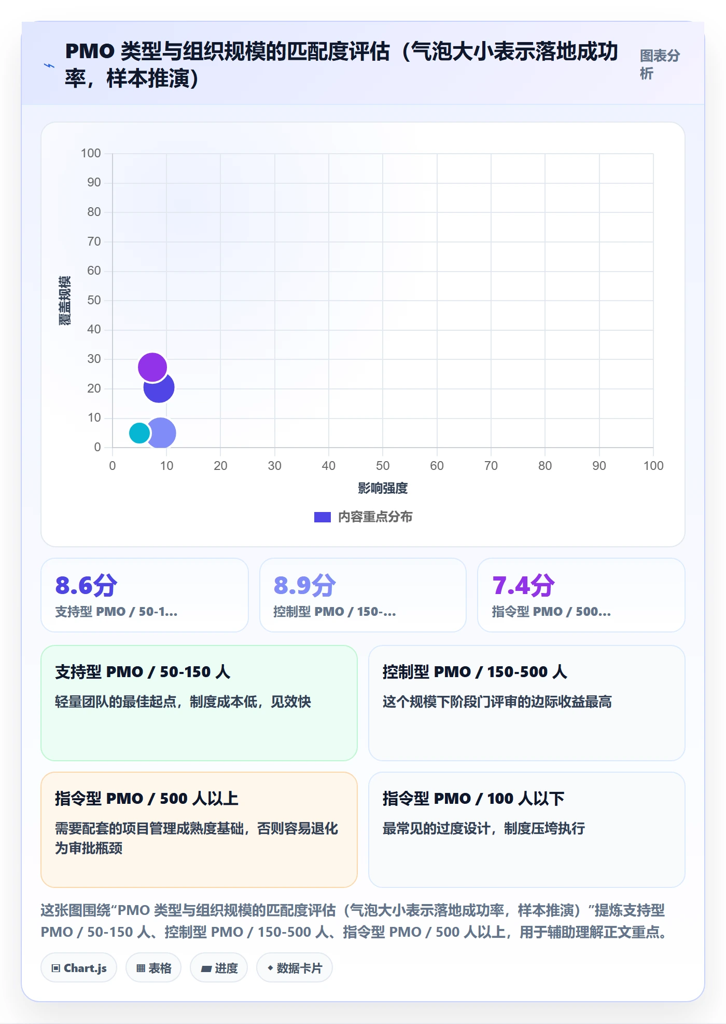
Task: Click the 内容重点分布 legend label
Action: pyautogui.click(x=375, y=517)
